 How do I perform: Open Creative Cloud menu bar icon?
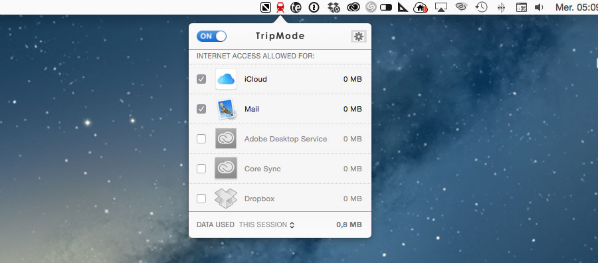(353, 7)
